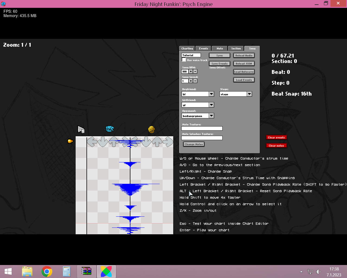347x278 pixels.
Task: Click Reload JSON
Action: (x=244, y=64)
